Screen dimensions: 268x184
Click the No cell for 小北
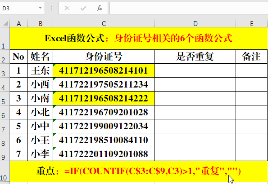(19, 112)
